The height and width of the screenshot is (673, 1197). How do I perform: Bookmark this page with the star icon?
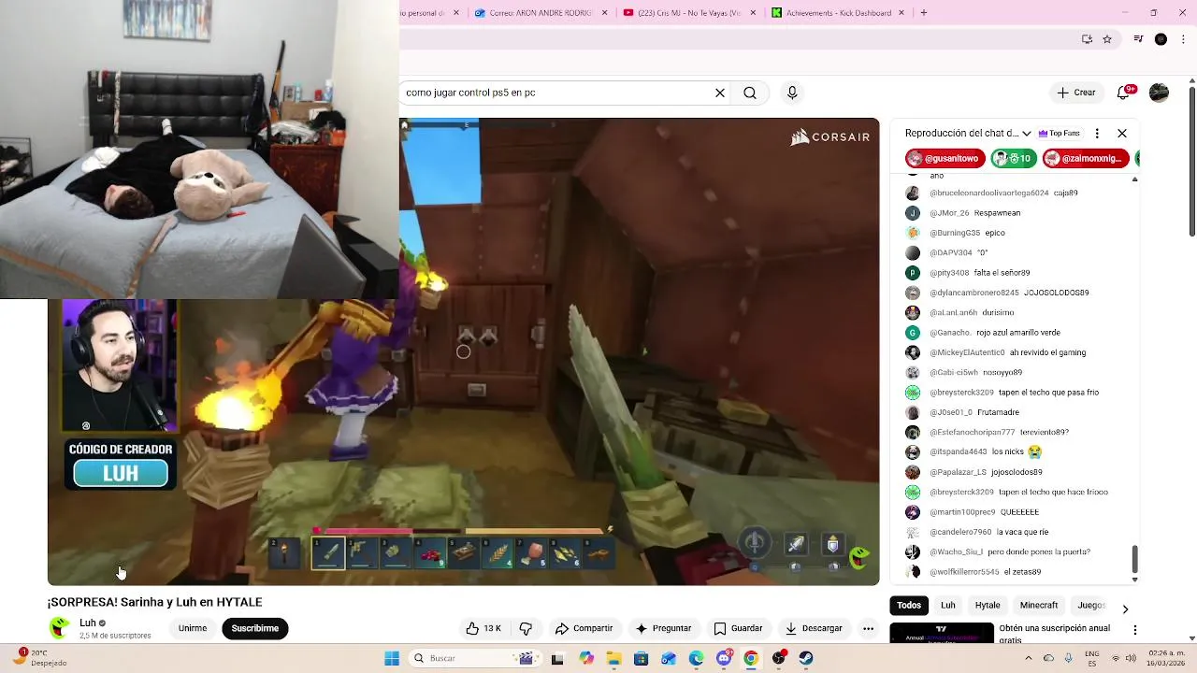(x=1107, y=39)
